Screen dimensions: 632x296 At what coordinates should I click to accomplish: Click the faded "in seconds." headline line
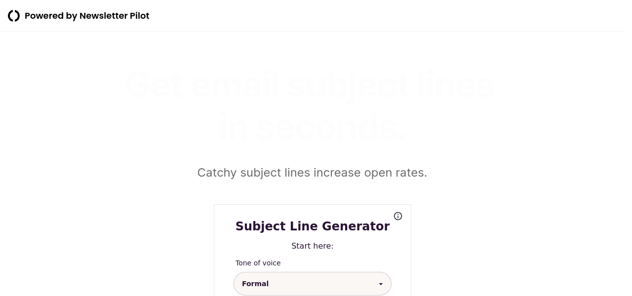tap(312, 127)
